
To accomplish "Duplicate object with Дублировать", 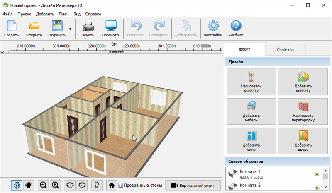I will point(186,29).
